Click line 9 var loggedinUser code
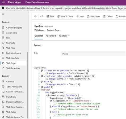Screen dimensions: 126x119 coord(55,92)
